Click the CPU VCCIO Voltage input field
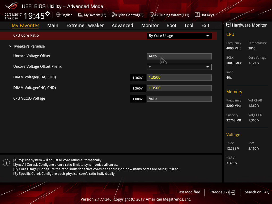 [179, 99]
